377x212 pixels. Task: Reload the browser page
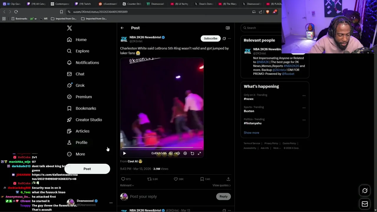(x=16, y=12)
